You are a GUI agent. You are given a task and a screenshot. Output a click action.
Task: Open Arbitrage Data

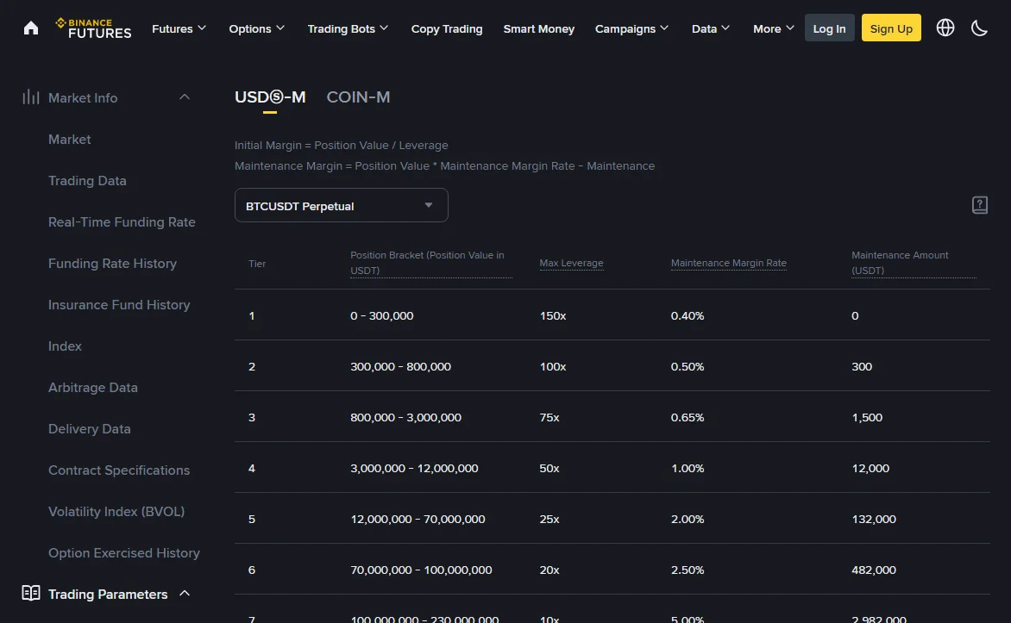(93, 387)
